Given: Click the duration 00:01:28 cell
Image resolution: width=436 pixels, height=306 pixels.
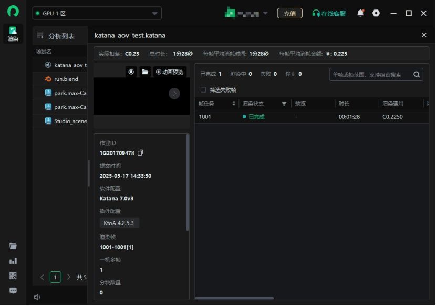Looking at the screenshot, I should (349, 117).
